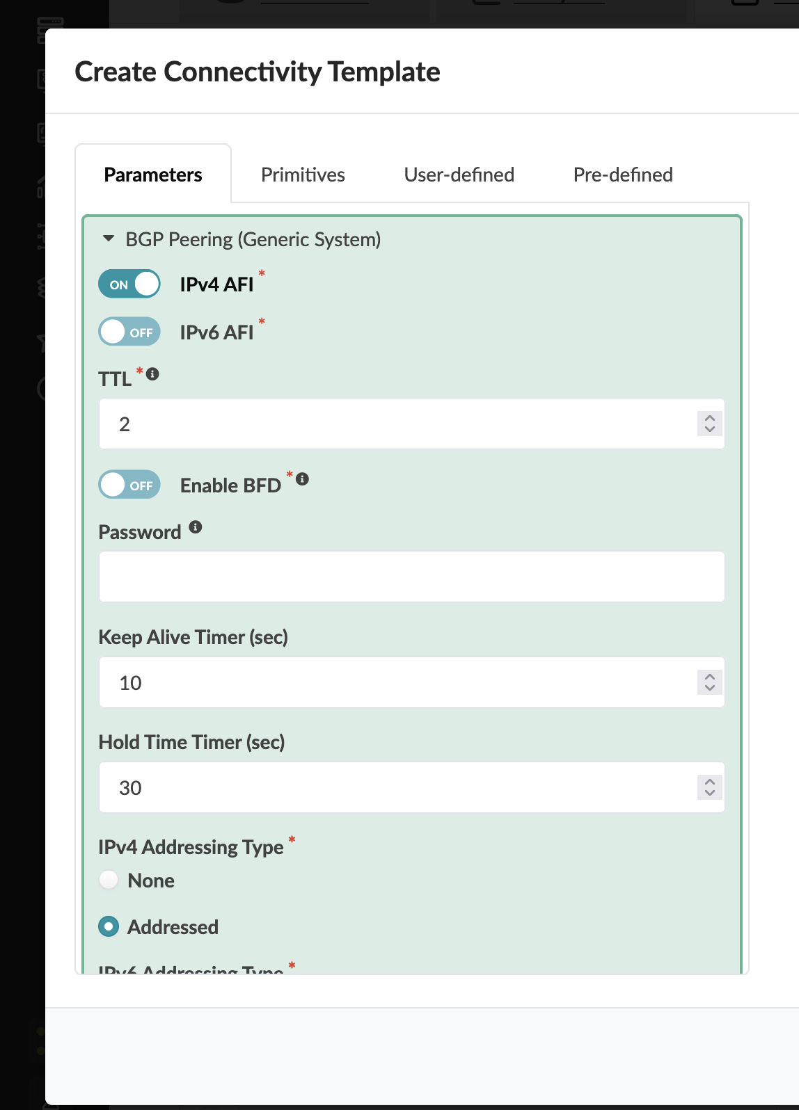Increment the TTL value stepper
The width and height of the screenshot is (799, 1110).
pyautogui.click(x=710, y=418)
